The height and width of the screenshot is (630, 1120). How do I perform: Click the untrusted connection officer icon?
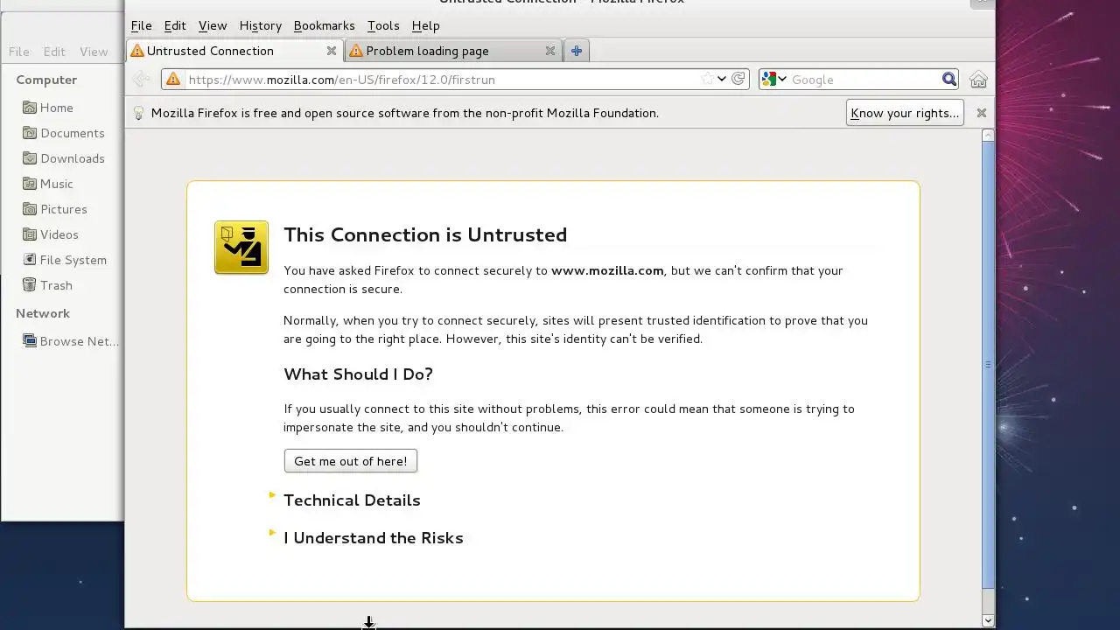click(241, 248)
